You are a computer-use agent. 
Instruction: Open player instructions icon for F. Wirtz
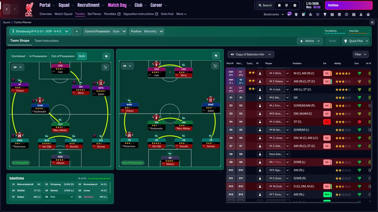tap(260, 73)
